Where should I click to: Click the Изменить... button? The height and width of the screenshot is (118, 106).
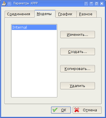pyautogui.click(x=78, y=35)
